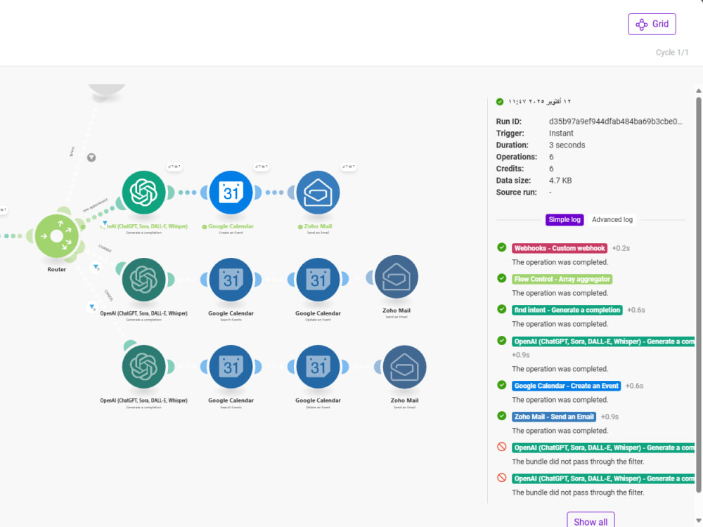Click the operations bubble above Zoho Mail
Viewport: 703px width, 527px height.
pyautogui.click(x=349, y=167)
